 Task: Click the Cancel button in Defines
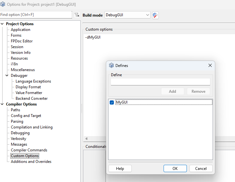tap(201, 169)
